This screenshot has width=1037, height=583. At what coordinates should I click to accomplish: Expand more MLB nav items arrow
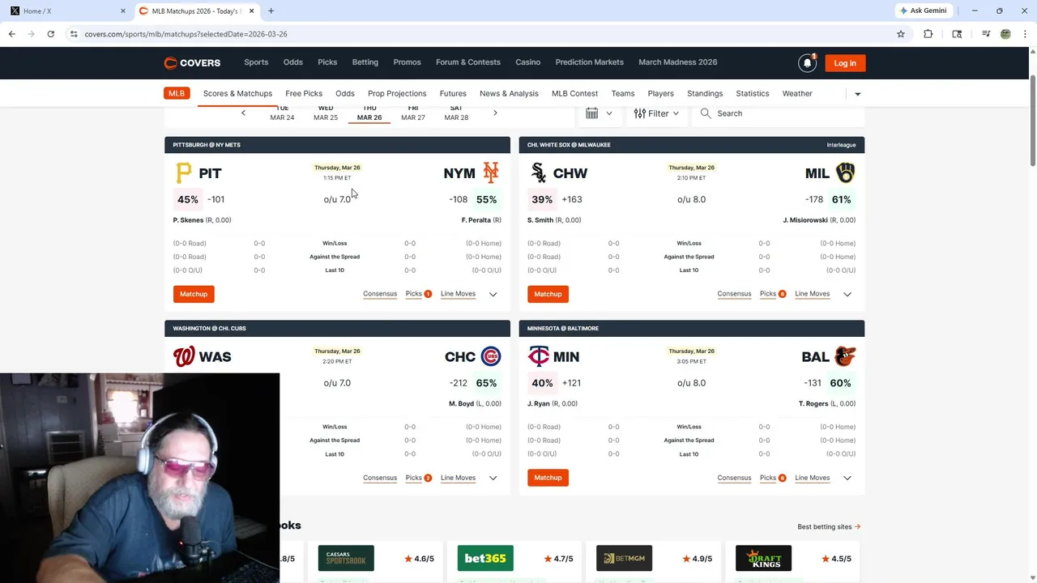tap(857, 94)
